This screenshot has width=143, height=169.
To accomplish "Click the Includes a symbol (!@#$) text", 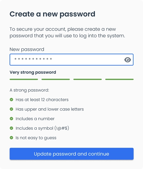I will coord(42,128).
